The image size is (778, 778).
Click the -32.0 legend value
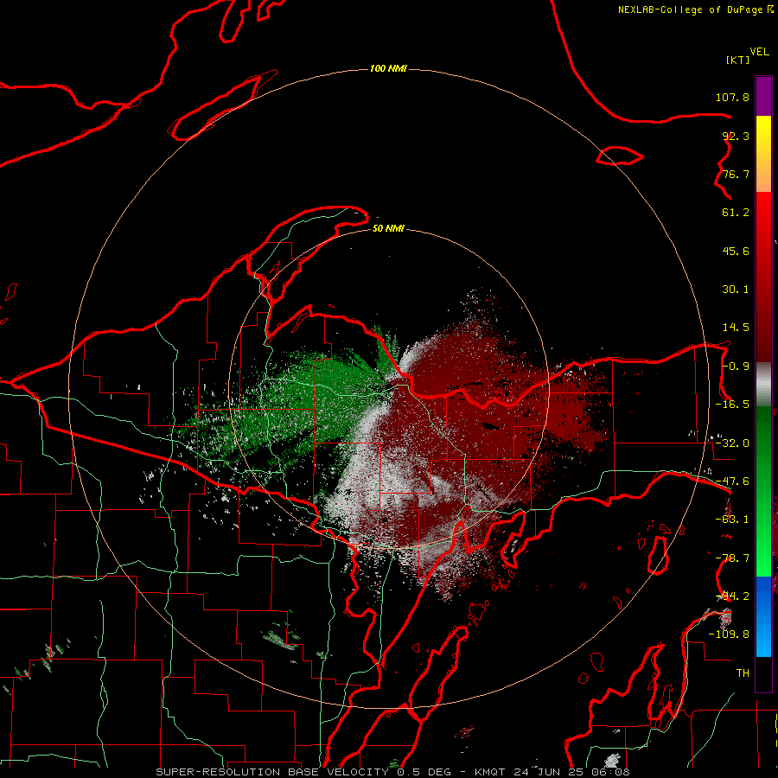[x=732, y=443]
